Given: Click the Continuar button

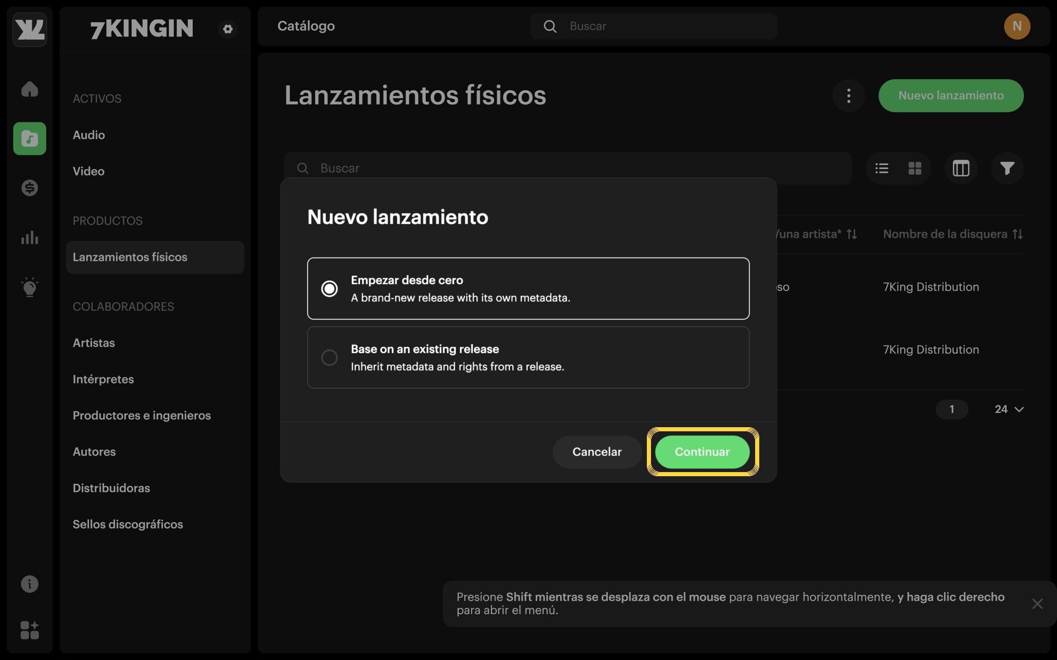Looking at the screenshot, I should pos(702,452).
